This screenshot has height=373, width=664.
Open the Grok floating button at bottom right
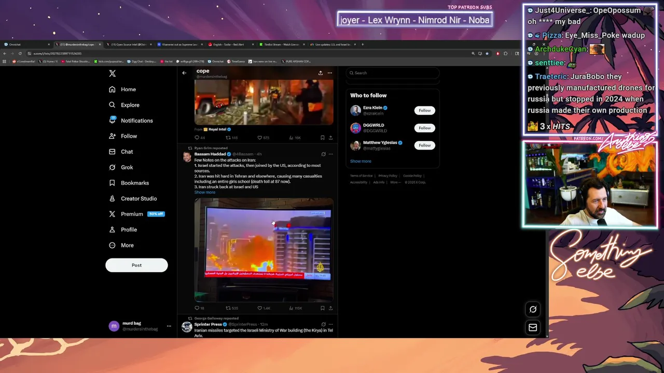(x=533, y=309)
